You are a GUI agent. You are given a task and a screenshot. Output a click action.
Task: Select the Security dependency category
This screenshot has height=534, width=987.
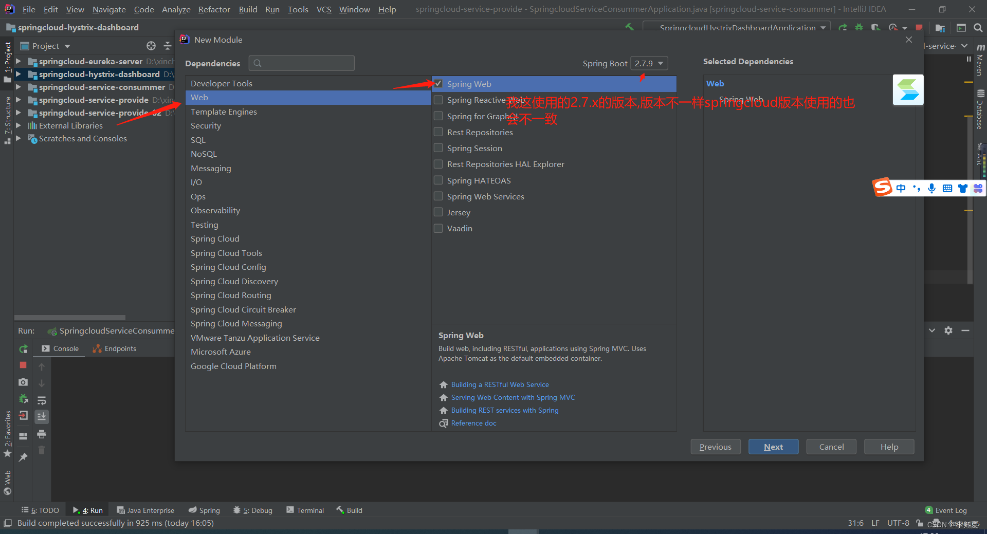308,125
